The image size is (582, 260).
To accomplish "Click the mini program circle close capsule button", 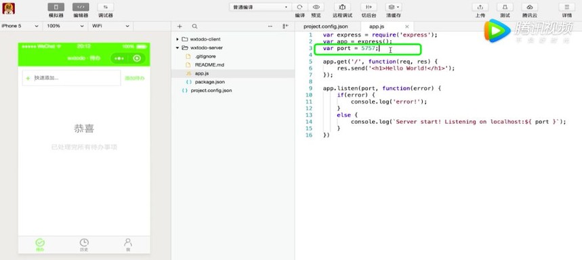I will pos(137,58).
